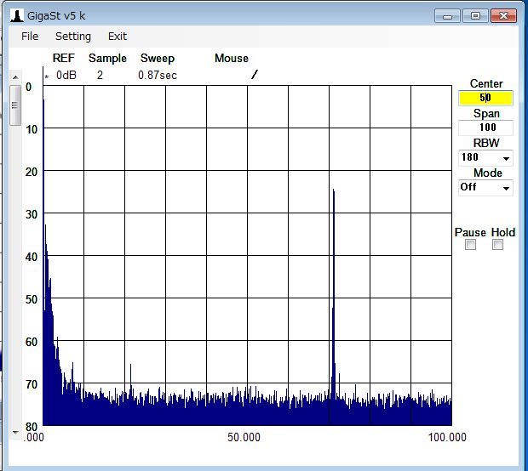Click the REF level slider thumb
Image resolution: width=528 pixels, height=471 pixels.
coord(15,105)
